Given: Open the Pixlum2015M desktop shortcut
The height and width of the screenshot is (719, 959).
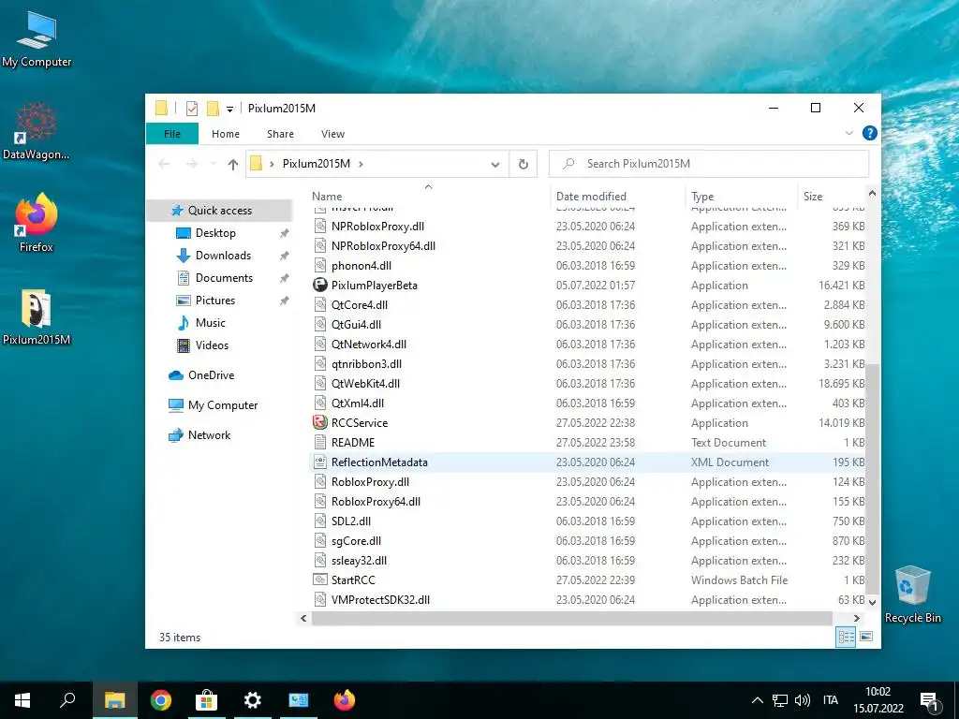Looking at the screenshot, I should [37, 317].
